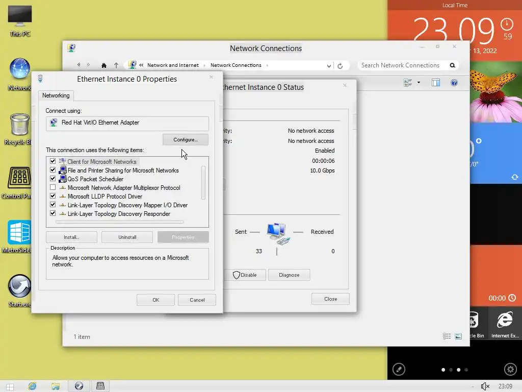Uncheck File and Printer Sharing checkbox
The height and width of the screenshot is (392, 522).
coord(53,169)
